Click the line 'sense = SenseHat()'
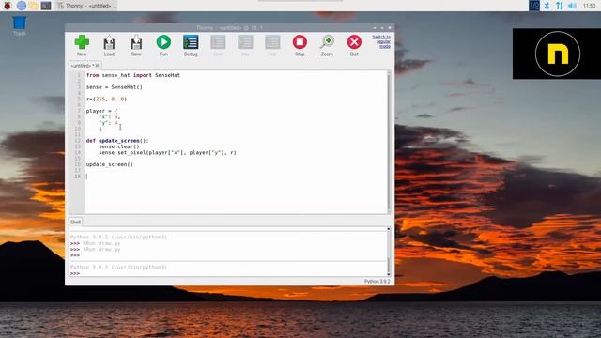This screenshot has height=338, width=601. [115, 87]
